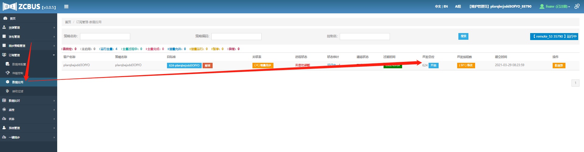Click the 接收过滤 icon in sidebar
The width and height of the screenshot is (584, 152).
[x=8, y=91]
